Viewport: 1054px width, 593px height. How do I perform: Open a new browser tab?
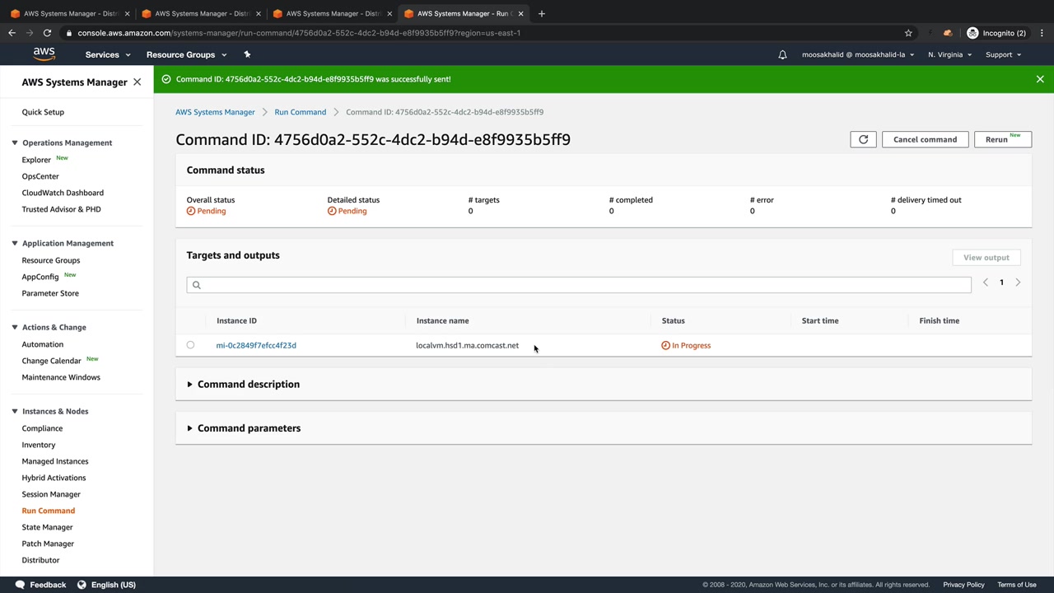click(541, 13)
